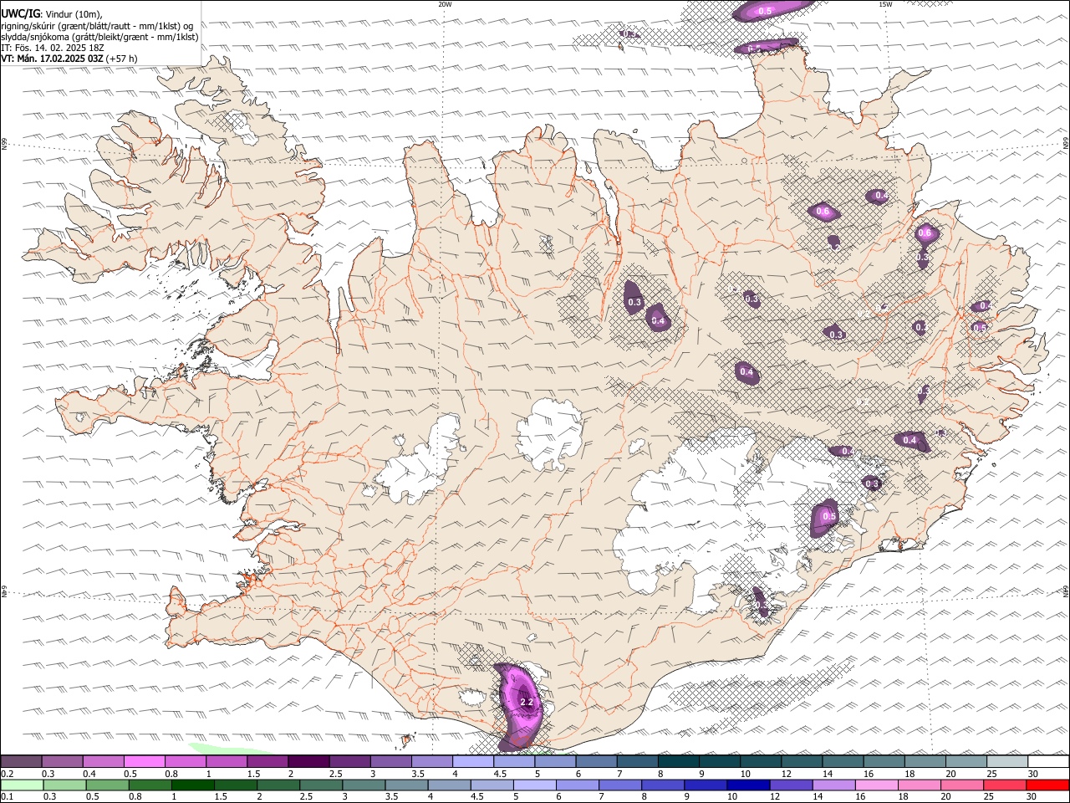Pick the light grey 25 snow scale swatch
The width and height of the screenshot is (1070, 803).
point(1007,761)
